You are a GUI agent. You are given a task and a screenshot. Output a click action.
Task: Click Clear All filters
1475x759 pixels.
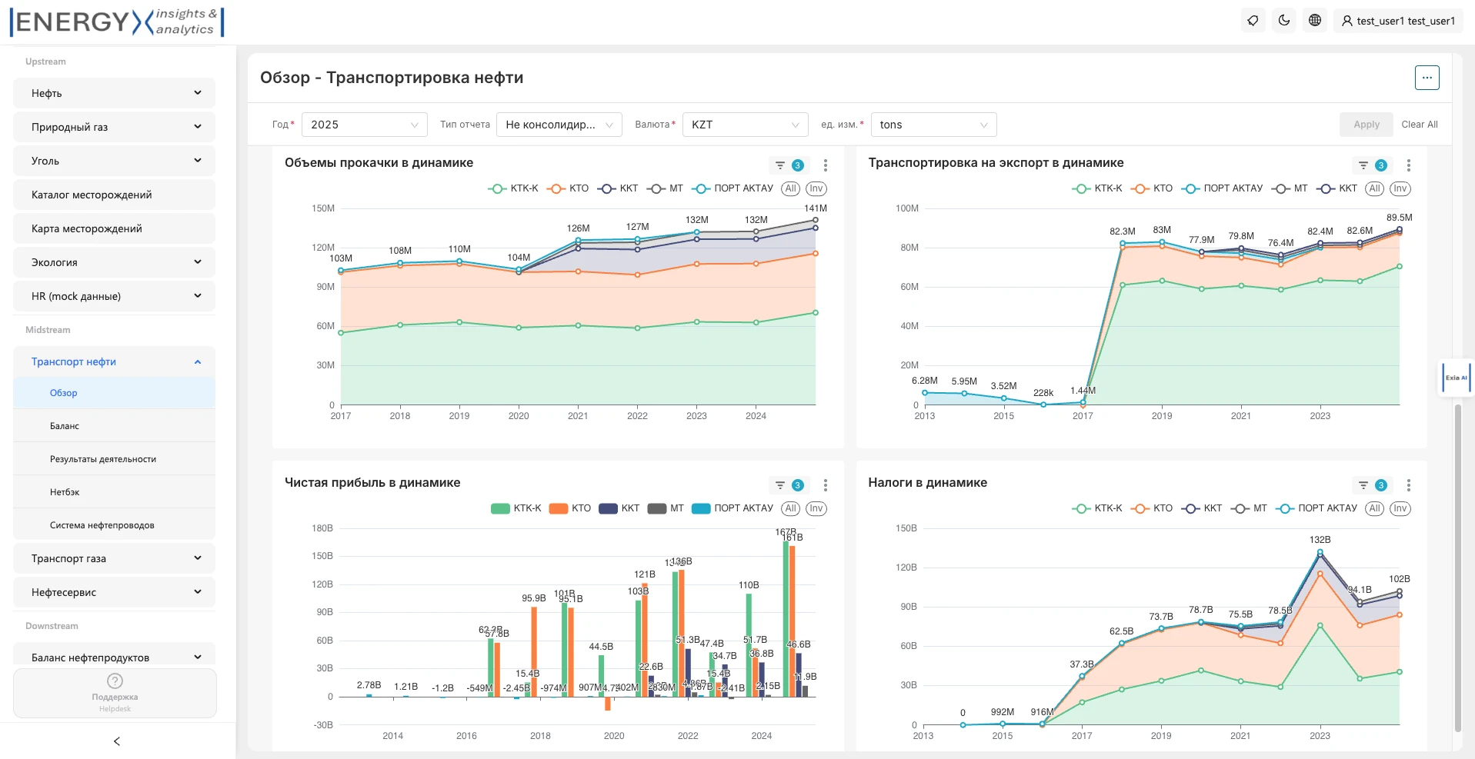point(1420,125)
